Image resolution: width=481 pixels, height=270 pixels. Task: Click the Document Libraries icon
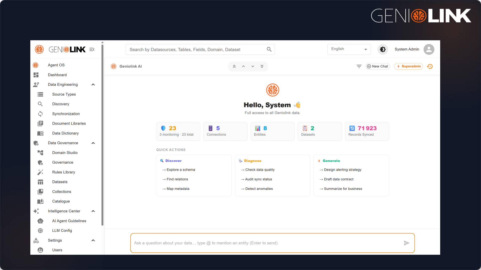pyautogui.click(x=40, y=123)
